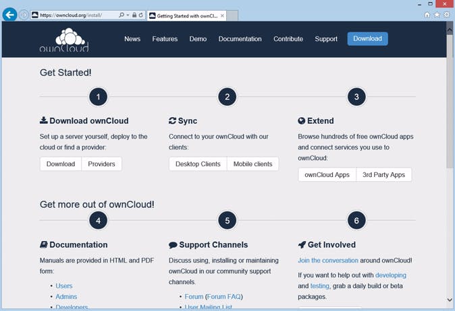Click the 'Download ownCloud' heading text
The image size is (455, 311).
[x=89, y=121]
